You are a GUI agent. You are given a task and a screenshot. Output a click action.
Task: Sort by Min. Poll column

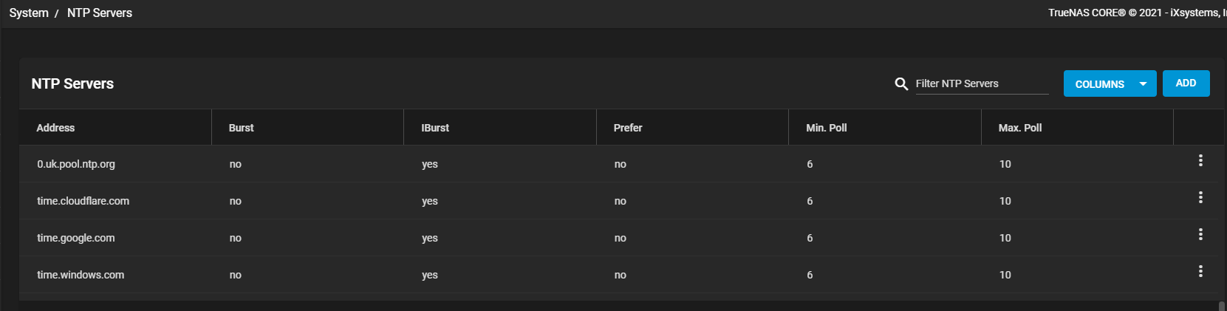pyautogui.click(x=827, y=128)
